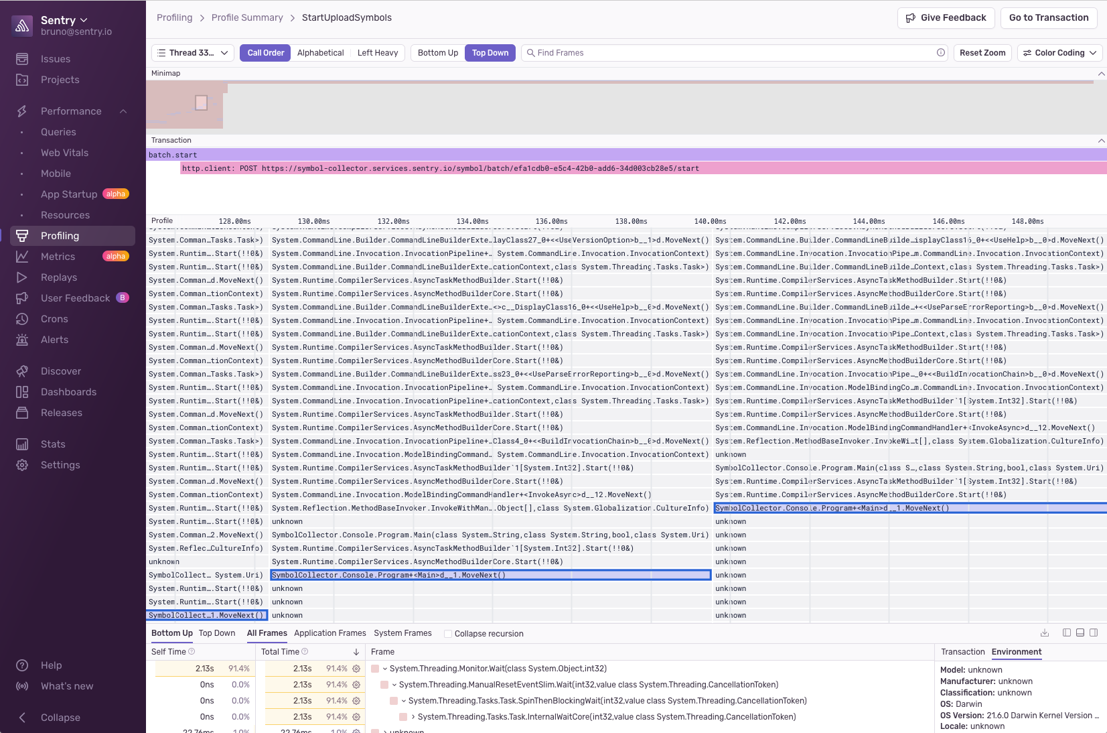Image resolution: width=1107 pixels, height=733 pixels.
Task: Open the Sentry organization dropdown
Action: [64, 20]
